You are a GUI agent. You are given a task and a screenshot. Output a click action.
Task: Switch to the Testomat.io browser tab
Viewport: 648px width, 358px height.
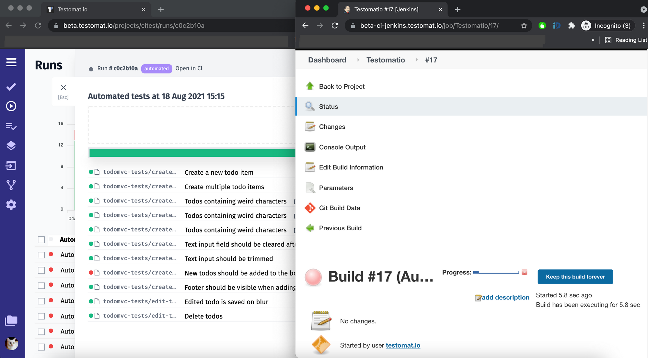(x=96, y=9)
